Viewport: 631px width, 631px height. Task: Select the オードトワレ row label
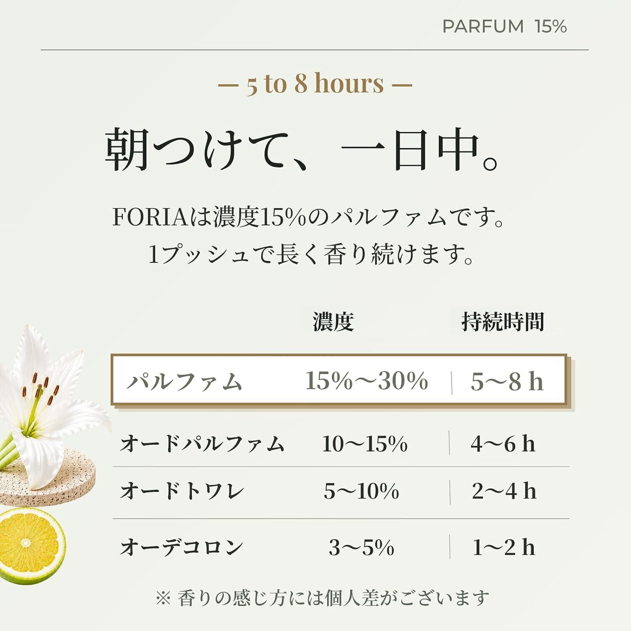pyautogui.click(x=182, y=491)
